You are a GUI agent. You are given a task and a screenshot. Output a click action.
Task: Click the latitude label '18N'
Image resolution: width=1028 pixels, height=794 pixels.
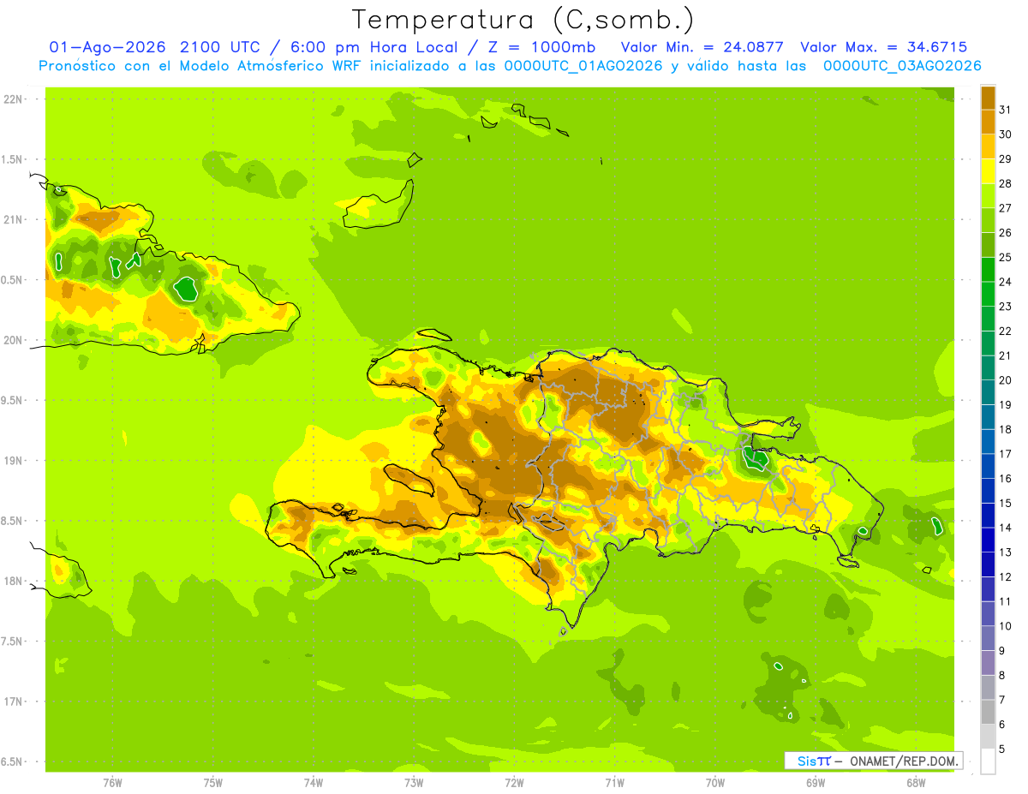point(14,581)
